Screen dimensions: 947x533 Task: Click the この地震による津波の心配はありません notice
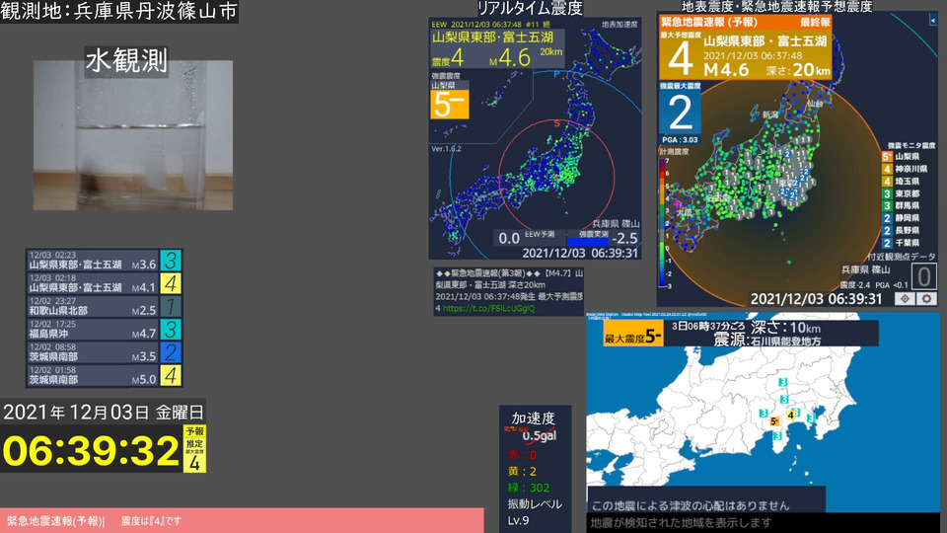point(691,505)
